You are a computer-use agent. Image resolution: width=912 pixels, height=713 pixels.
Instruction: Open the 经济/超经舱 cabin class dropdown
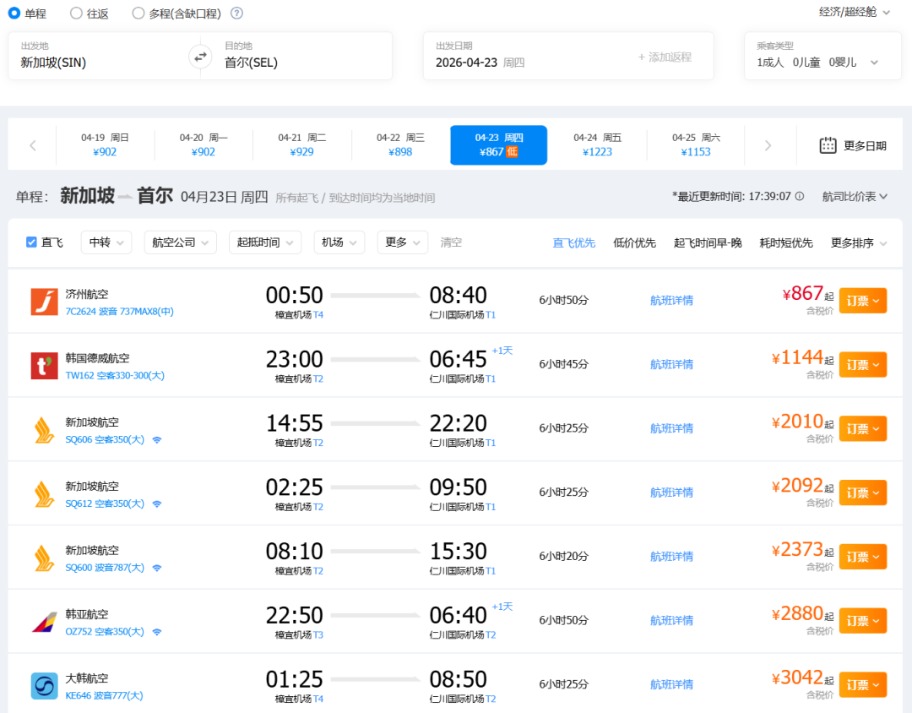pyautogui.click(x=855, y=12)
